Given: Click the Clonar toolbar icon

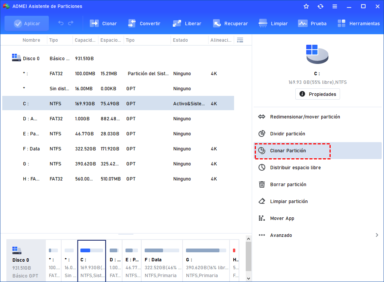Looking at the screenshot, I should (x=94, y=23).
